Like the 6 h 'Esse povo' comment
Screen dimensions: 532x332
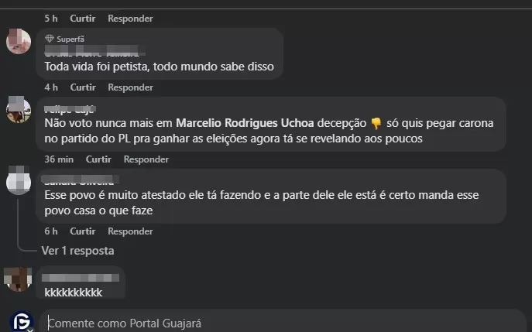point(83,231)
